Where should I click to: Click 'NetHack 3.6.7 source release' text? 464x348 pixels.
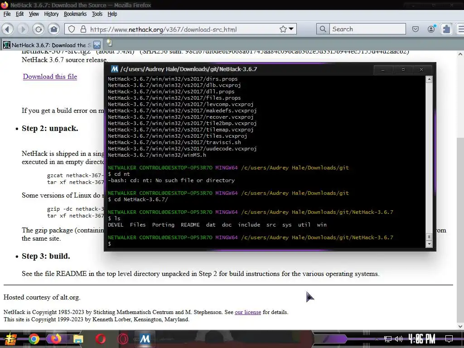pos(64,60)
